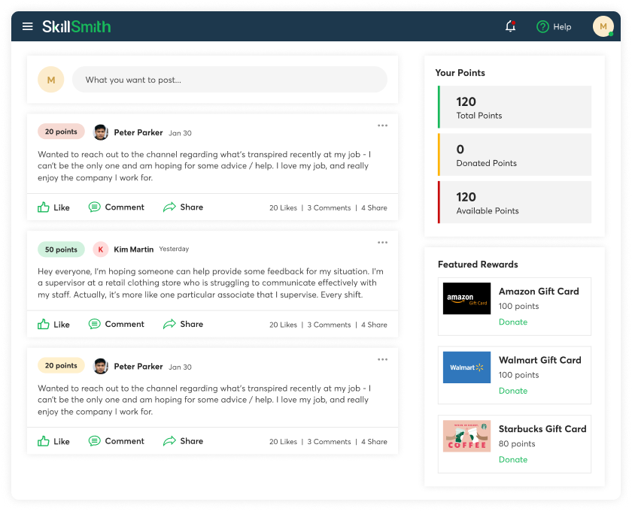Open the Kim Martin name link

133,249
